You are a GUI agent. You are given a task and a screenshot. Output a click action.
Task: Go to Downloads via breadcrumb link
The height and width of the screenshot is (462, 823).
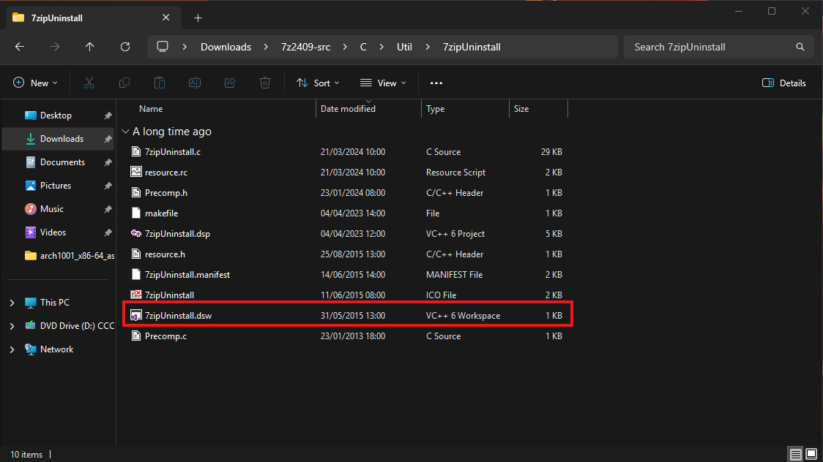click(225, 46)
